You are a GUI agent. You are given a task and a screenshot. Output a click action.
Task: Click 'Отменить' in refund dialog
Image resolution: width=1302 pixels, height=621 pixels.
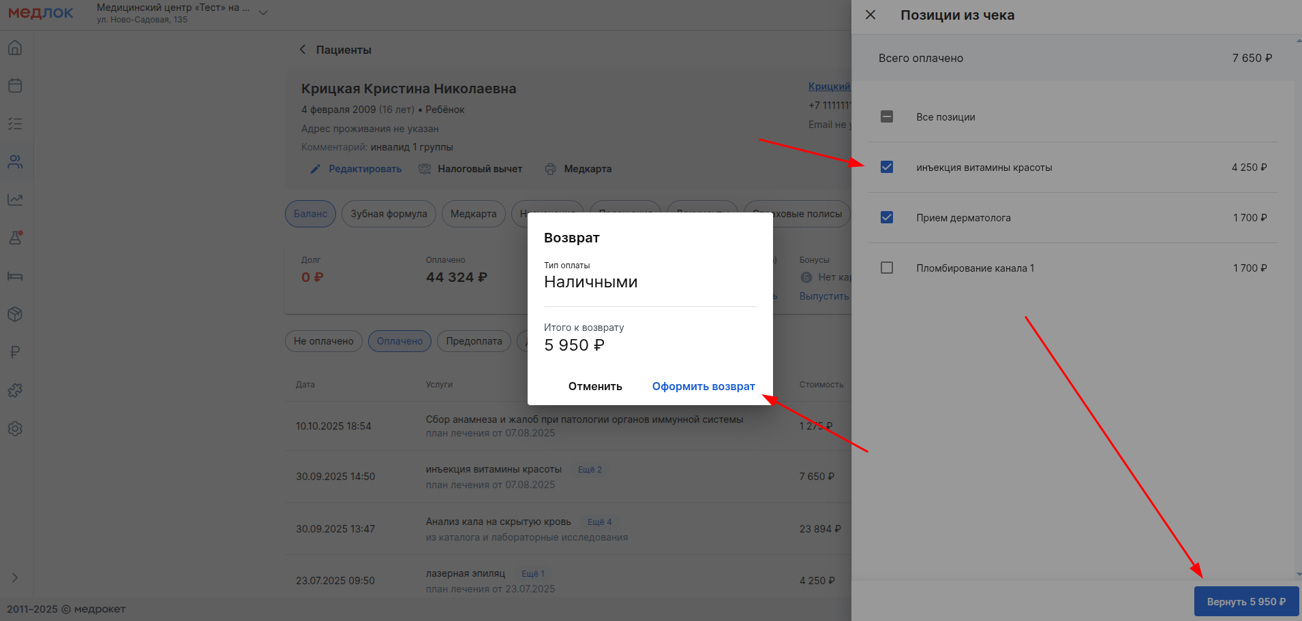click(x=595, y=386)
